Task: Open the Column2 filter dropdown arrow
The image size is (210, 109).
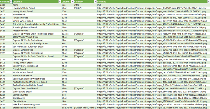Action: [60, 2]
